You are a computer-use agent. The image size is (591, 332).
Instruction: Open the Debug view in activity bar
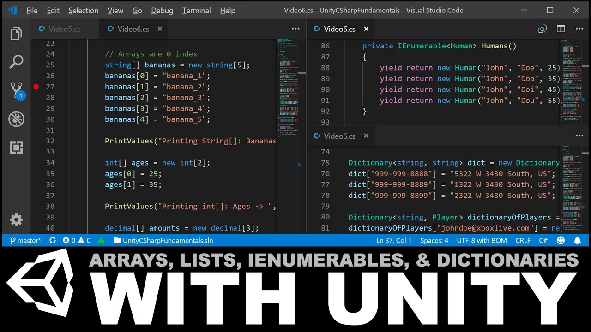coord(16,119)
